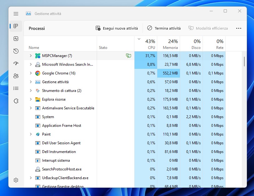
Task: Open the Details sidebar page
Action: pos(16,88)
